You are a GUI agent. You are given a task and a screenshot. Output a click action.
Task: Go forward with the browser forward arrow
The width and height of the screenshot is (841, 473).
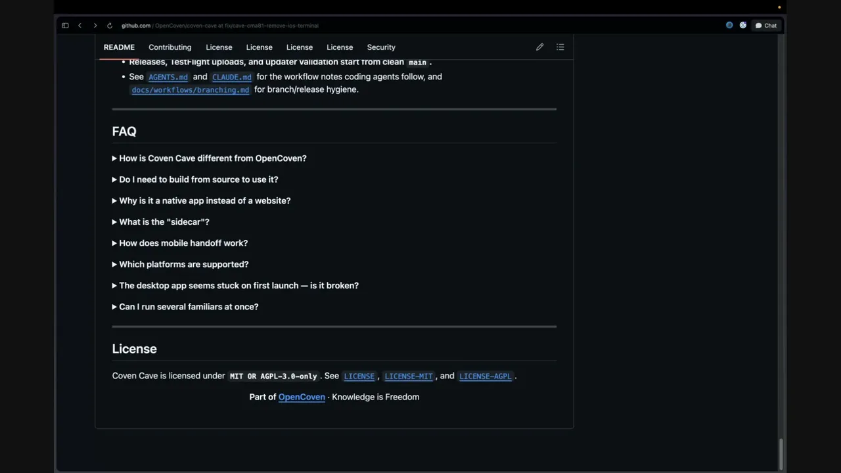pyautogui.click(x=95, y=26)
